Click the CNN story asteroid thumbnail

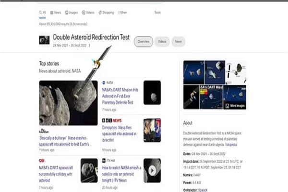click(89, 170)
